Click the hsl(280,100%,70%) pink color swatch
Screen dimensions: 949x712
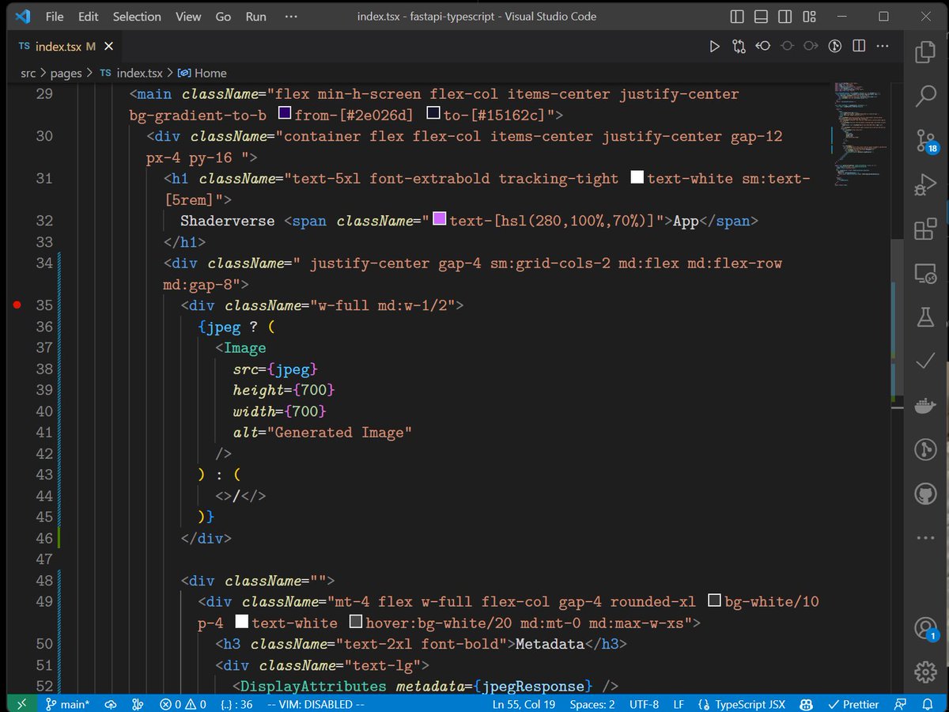tap(440, 219)
